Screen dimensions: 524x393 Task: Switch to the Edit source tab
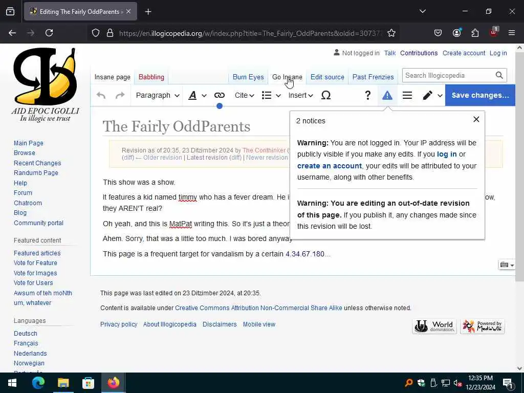tap(327, 77)
